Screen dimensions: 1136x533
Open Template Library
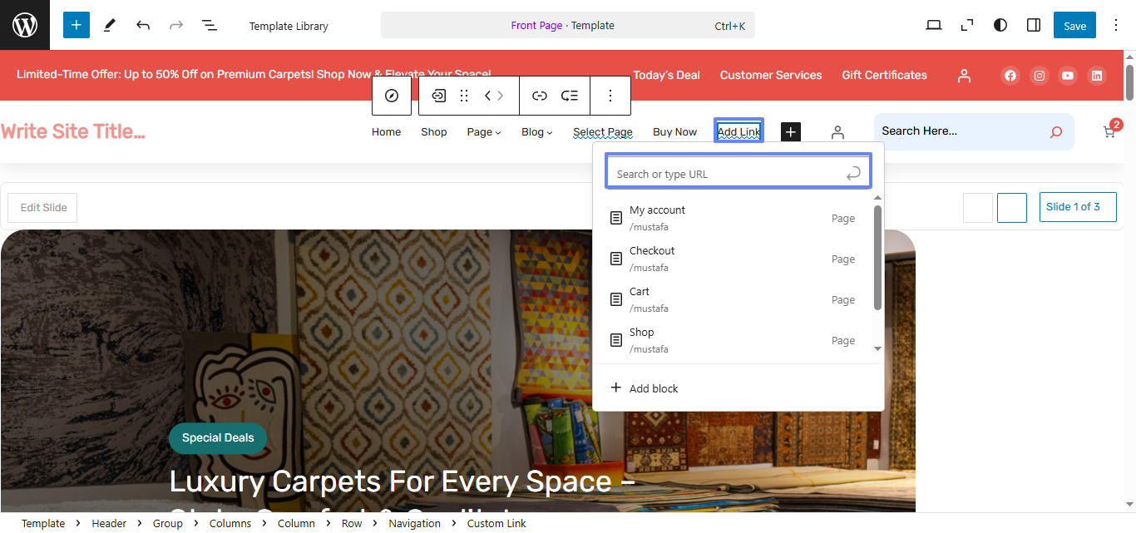[x=289, y=26]
